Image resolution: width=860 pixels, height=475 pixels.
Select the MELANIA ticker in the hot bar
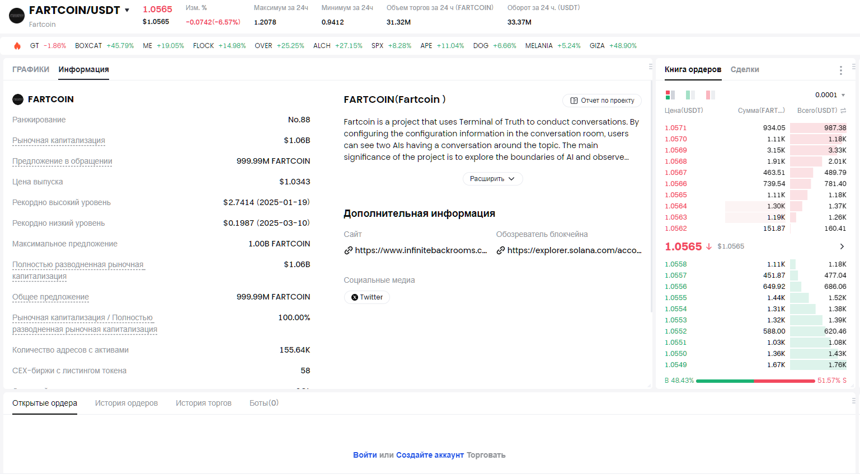point(553,46)
